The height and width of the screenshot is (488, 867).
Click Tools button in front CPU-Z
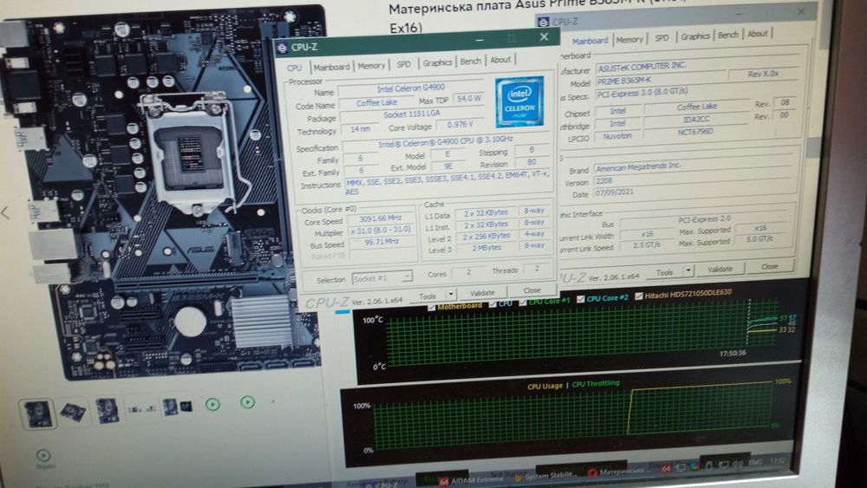(427, 296)
